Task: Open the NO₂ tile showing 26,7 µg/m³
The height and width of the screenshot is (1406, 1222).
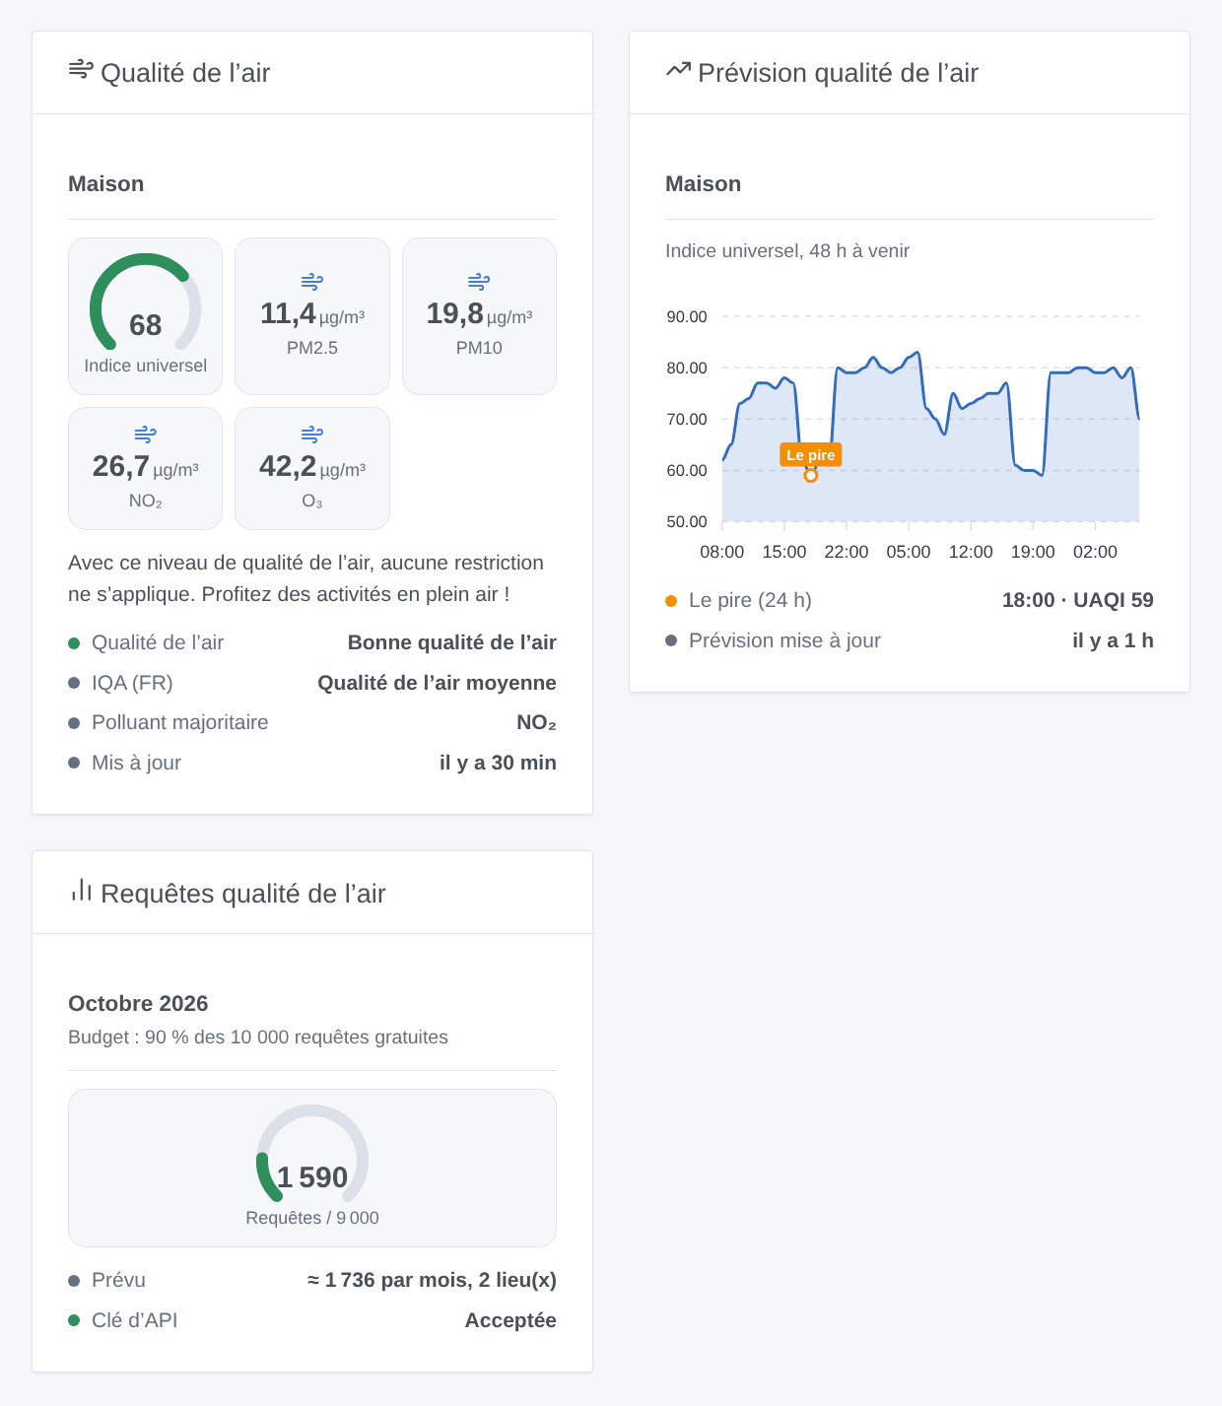Action: 145,469
